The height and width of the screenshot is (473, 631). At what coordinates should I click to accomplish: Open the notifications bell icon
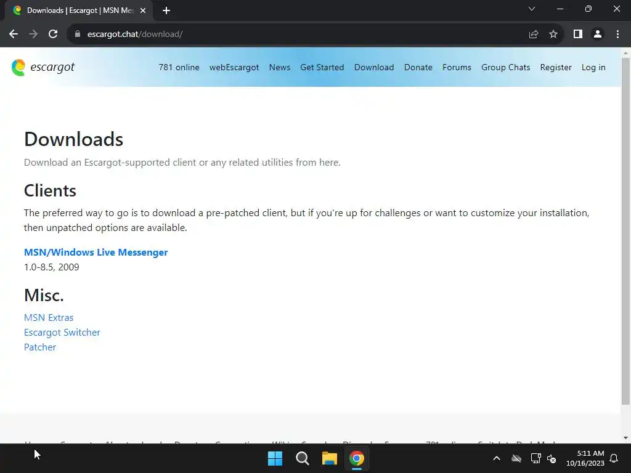click(x=614, y=458)
